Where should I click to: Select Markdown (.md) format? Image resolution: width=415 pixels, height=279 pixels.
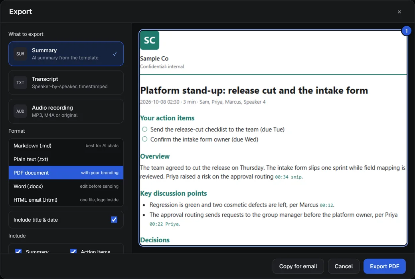66,146
